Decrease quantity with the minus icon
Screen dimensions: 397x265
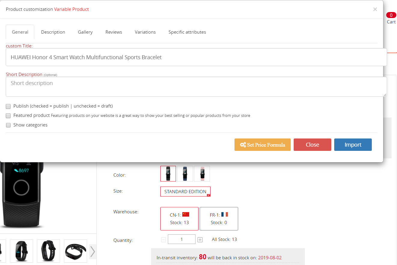[x=163, y=240]
